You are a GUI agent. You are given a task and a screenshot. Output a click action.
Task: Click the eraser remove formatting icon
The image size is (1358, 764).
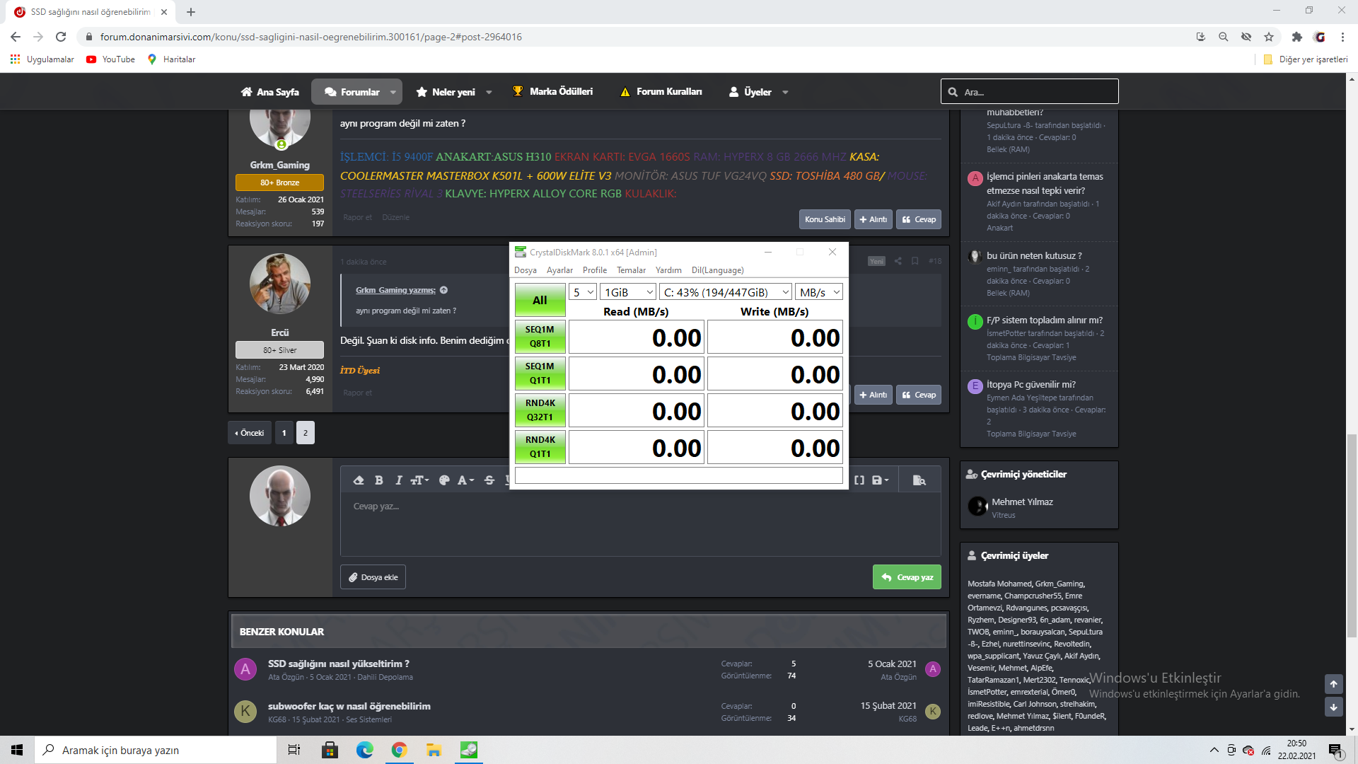pyautogui.click(x=359, y=480)
